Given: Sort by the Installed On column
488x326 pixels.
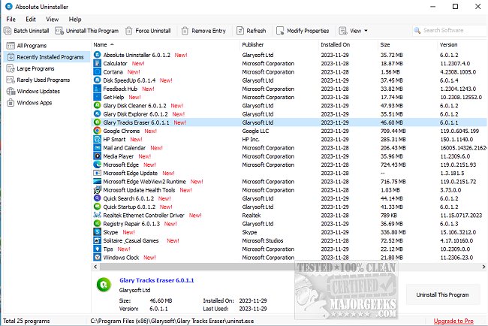Looking at the screenshot, I should click(x=336, y=45).
